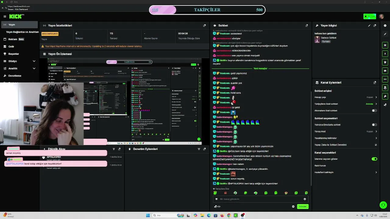
Task: Open Denetleme in the sidebar
Action: [x=19, y=76]
